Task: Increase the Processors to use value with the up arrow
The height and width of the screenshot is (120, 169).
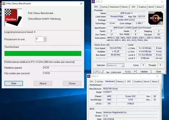Action: (x=45, y=38)
